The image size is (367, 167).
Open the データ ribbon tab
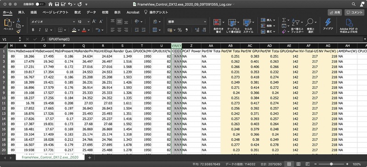(91, 12)
